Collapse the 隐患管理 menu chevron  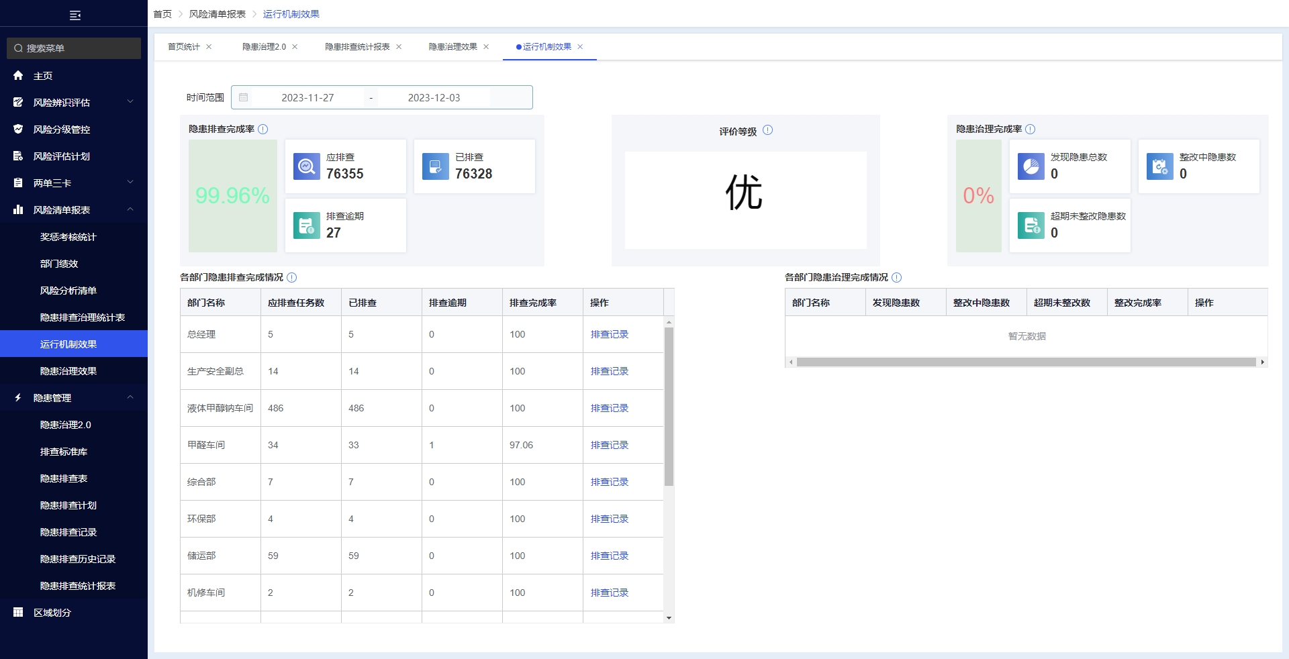coord(130,397)
